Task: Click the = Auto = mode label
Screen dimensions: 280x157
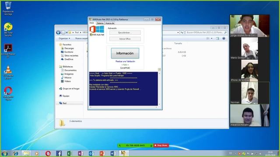Action: (x=125, y=65)
